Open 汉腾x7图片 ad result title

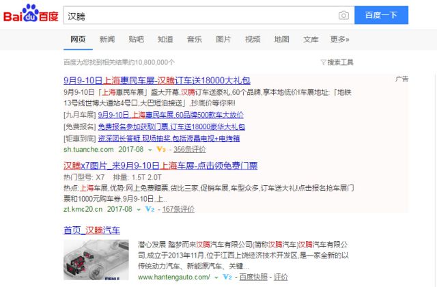pyautogui.click(x=160, y=165)
